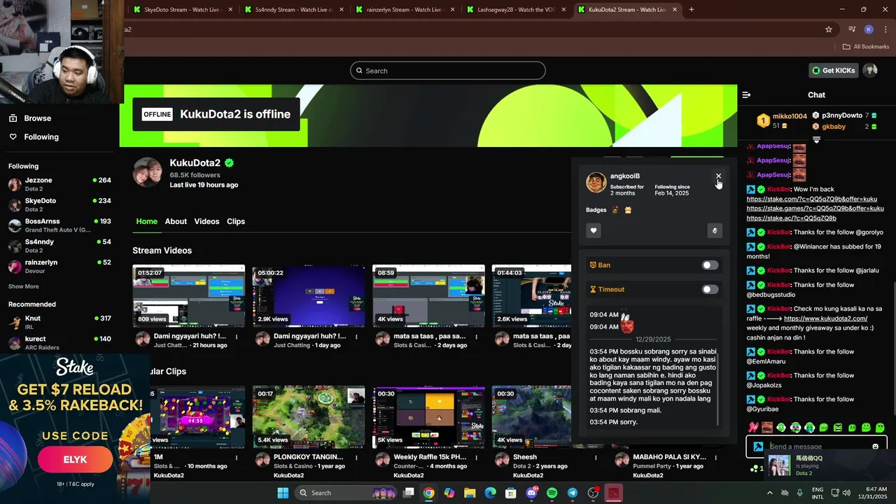Close the angkoolB user card
The image size is (896, 504).
point(718,176)
